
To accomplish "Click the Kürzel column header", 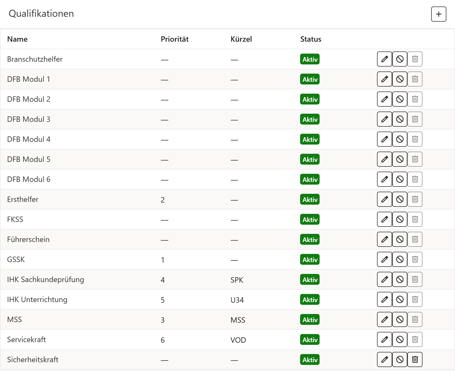I will pyautogui.click(x=241, y=39).
